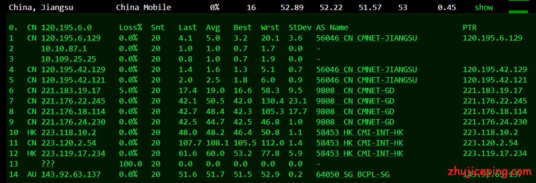The image size is (536, 183).
Task: Open underlined IP link 223.118.10.2 at hop 10
Action: (x=68, y=132)
